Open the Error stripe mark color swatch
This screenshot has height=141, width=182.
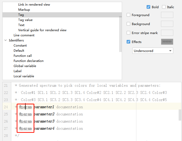167,33
